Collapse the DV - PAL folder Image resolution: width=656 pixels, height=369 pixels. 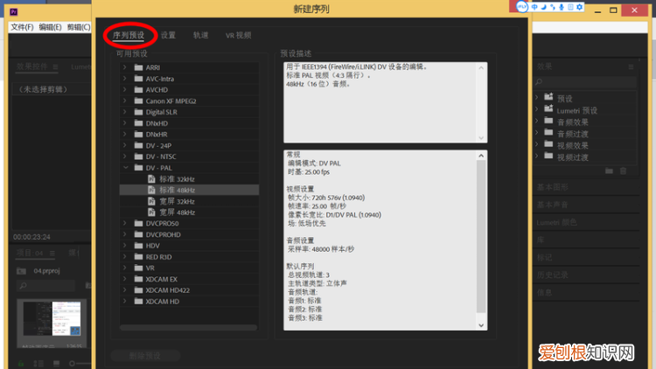pyautogui.click(x=125, y=167)
